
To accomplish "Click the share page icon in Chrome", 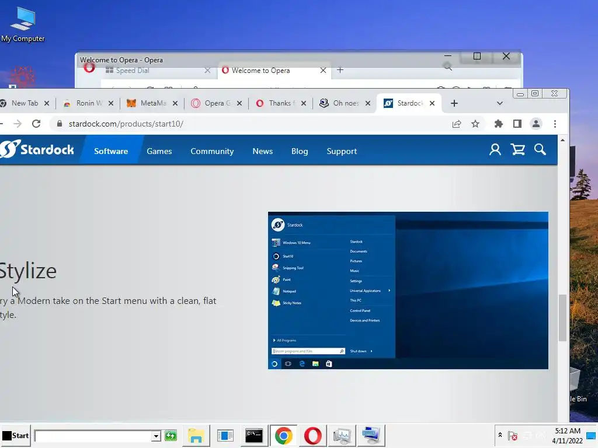I will pyautogui.click(x=457, y=124).
